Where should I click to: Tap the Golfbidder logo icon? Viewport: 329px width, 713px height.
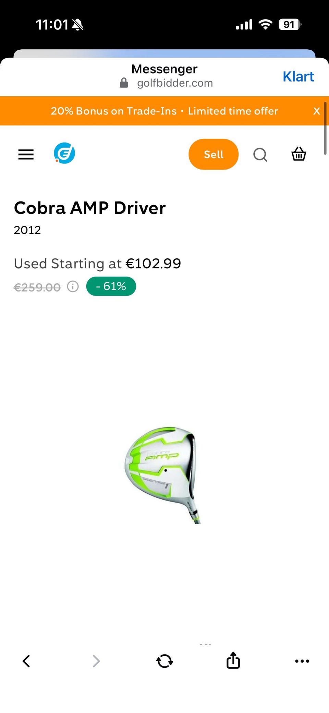click(x=64, y=153)
